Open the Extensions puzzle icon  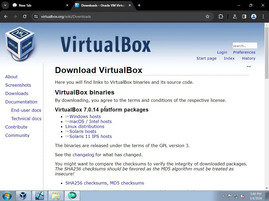click(x=221, y=16)
